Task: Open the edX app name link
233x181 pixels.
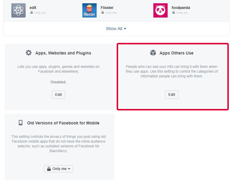Action: pyautogui.click(x=33, y=7)
